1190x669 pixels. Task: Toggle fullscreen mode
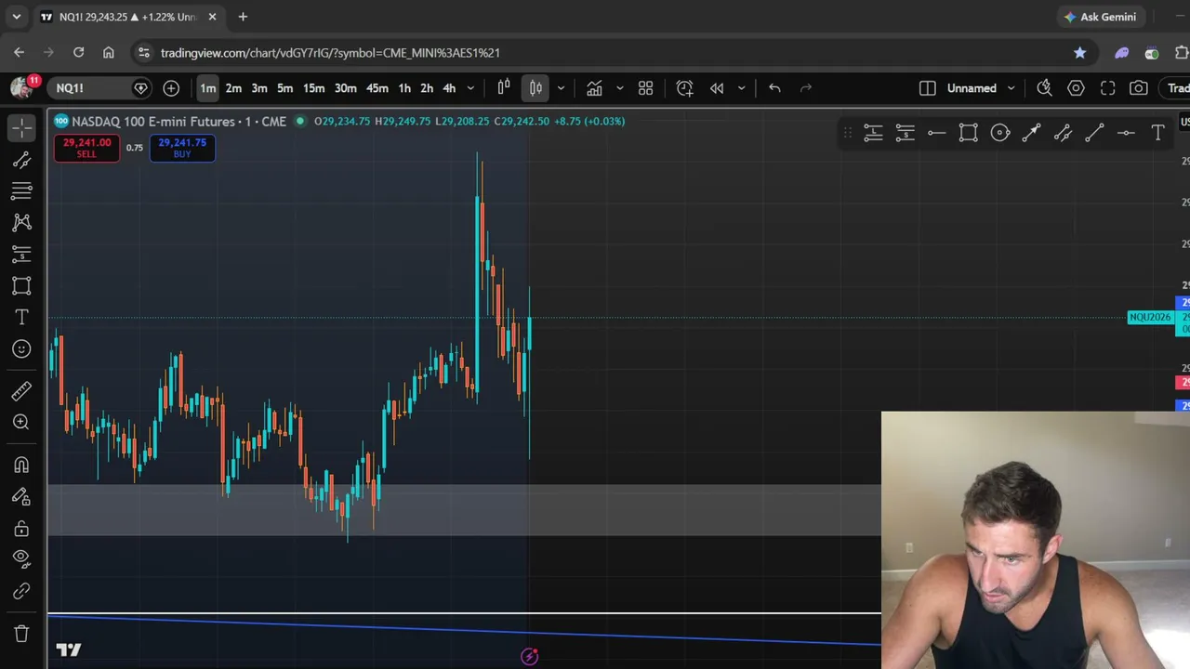(x=1107, y=88)
